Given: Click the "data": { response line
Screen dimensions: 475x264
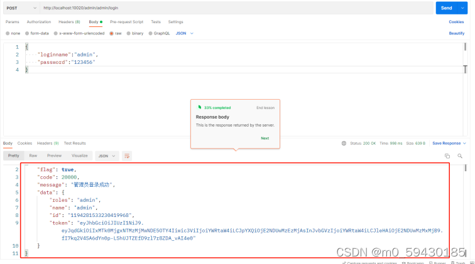Looking at the screenshot, I should (51, 193).
